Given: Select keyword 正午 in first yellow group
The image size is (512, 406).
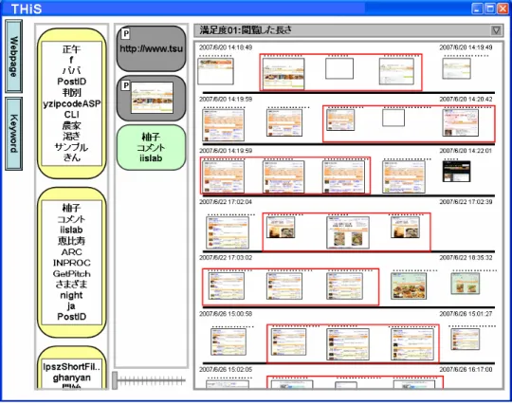Looking at the screenshot, I should pyautogui.click(x=71, y=49).
